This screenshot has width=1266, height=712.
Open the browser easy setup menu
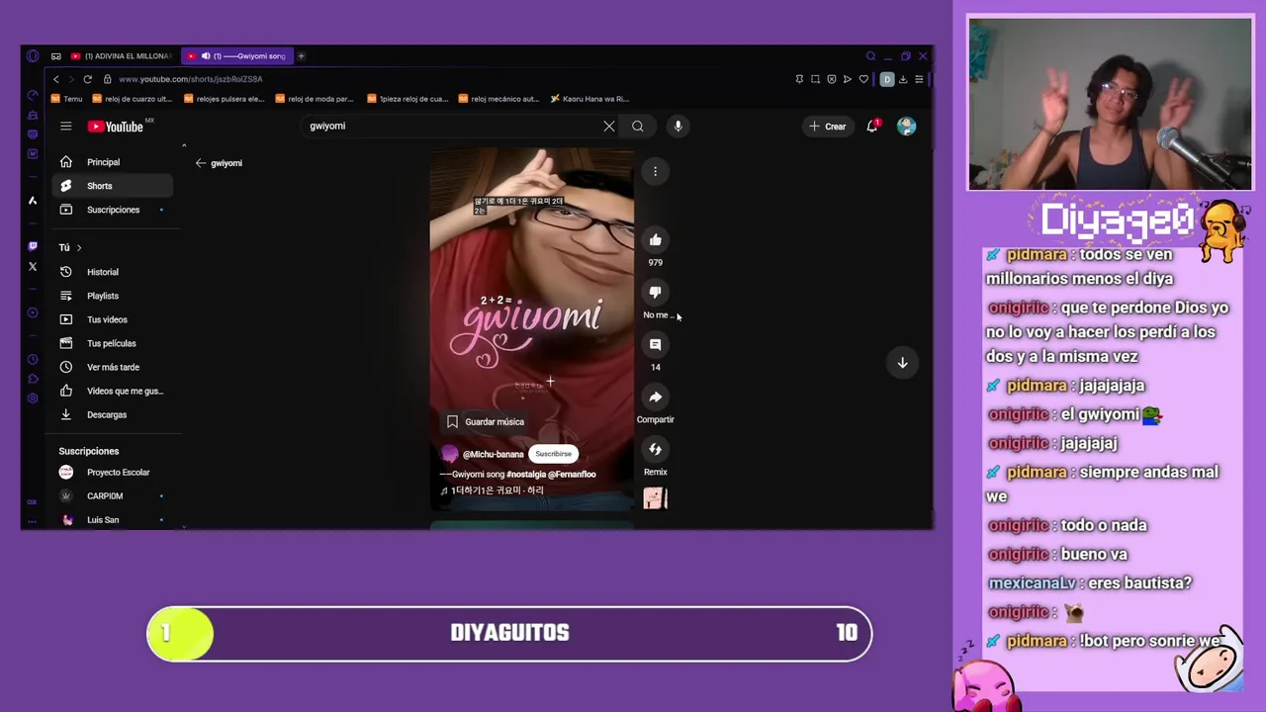click(x=919, y=79)
